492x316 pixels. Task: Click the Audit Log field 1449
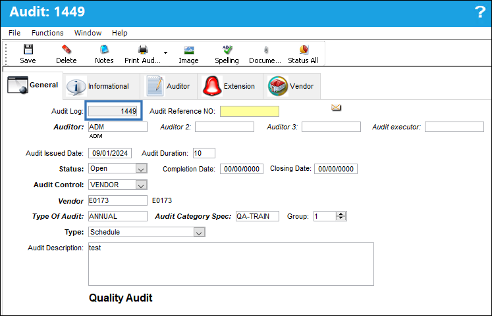(x=113, y=111)
